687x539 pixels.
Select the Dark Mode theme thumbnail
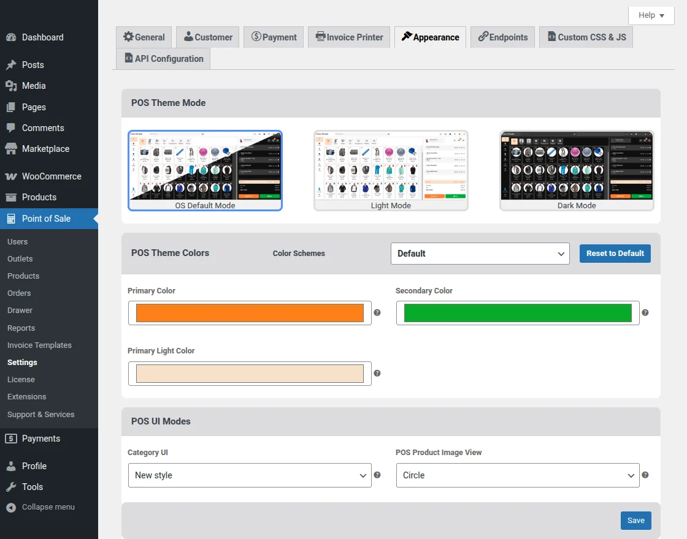[x=577, y=170]
